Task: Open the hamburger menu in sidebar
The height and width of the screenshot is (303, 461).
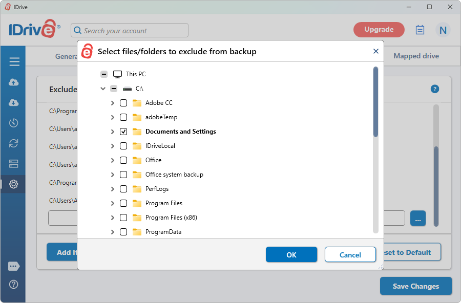Action: (14, 62)
